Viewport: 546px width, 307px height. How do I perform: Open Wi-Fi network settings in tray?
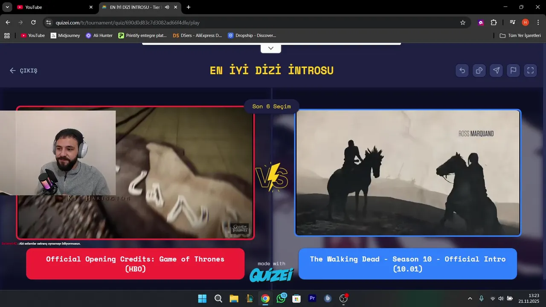coord(493,298)
